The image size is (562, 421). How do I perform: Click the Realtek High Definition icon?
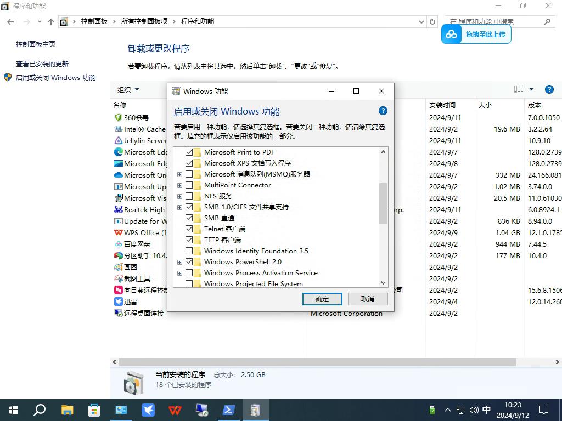tap(119, 209)
